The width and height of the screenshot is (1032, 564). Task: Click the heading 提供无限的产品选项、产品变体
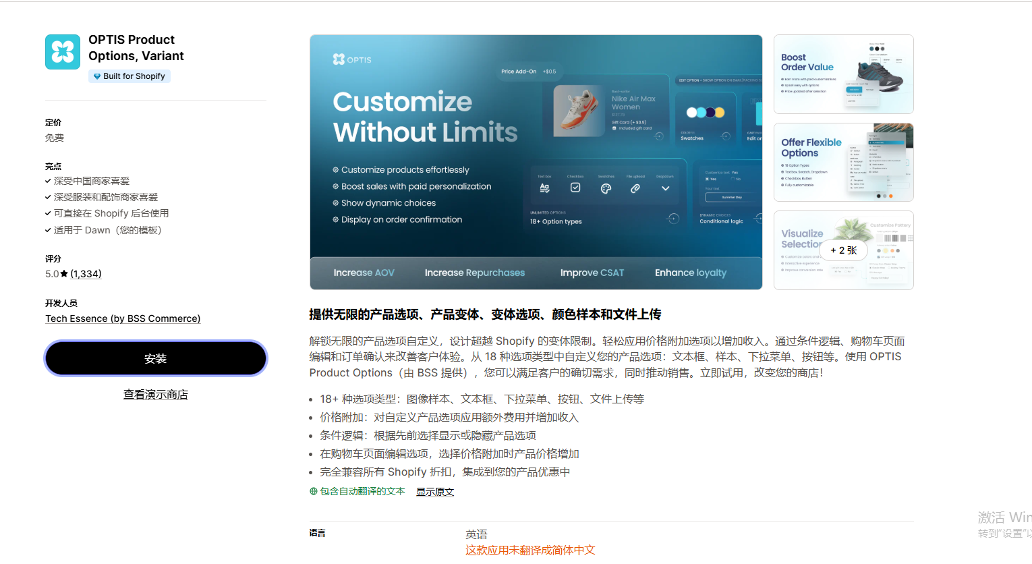click(x=485, y=314)
